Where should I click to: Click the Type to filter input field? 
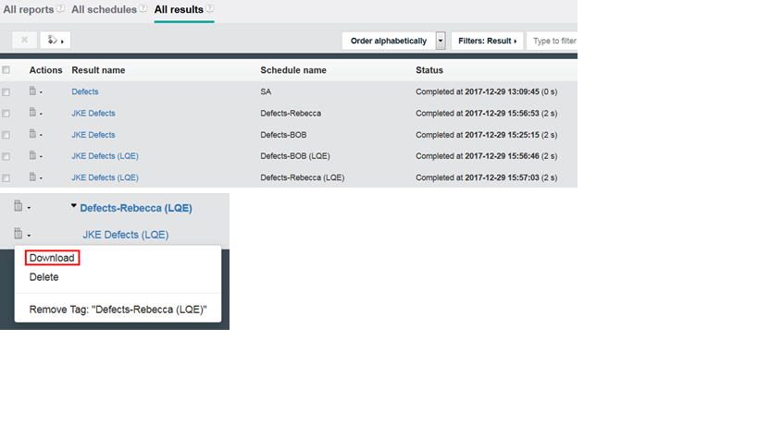pos(553,41)
